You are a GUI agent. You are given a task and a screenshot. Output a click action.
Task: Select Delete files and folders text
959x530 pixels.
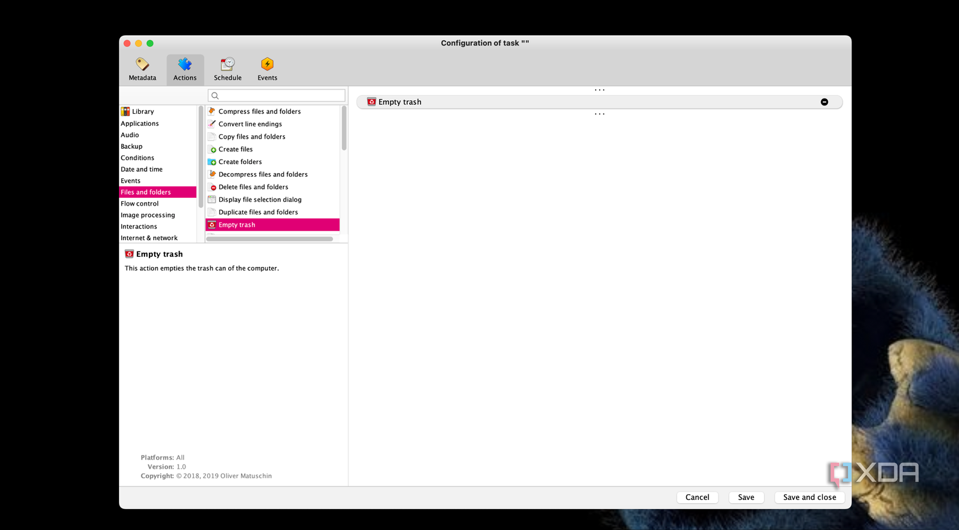click(253, 187)
